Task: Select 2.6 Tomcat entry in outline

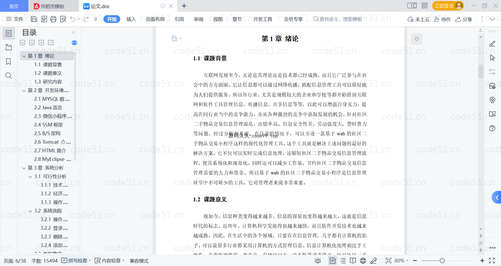Action: tap(52, 142)
